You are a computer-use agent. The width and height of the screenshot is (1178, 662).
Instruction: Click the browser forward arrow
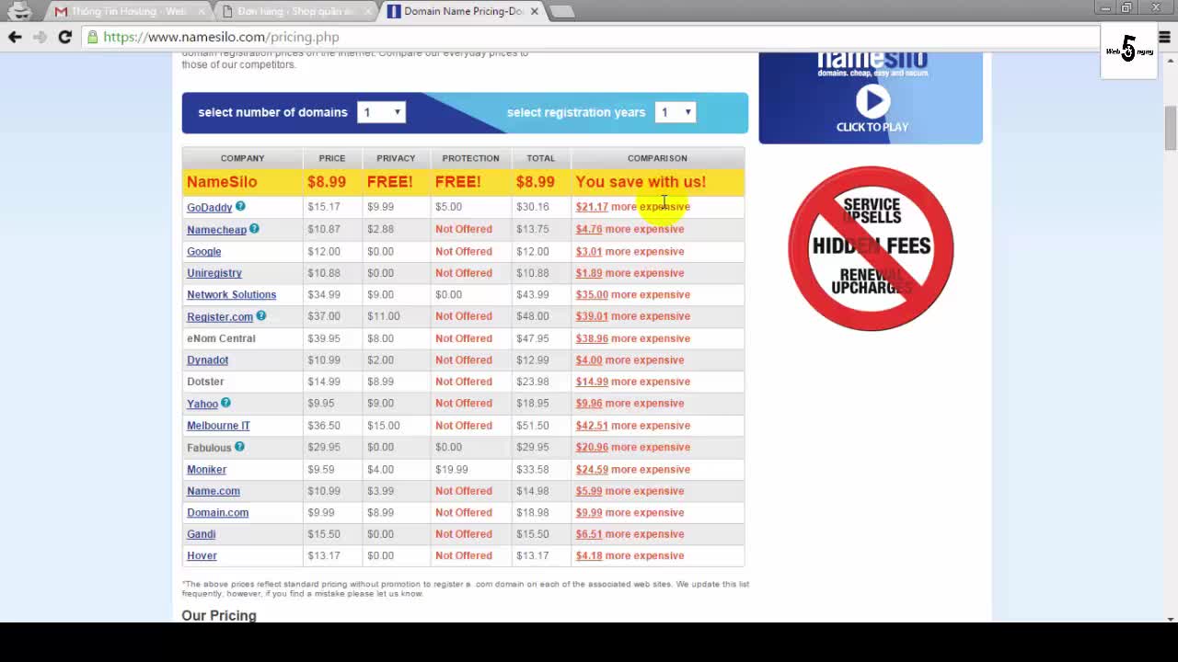pyautogui.click(x=40, y=37)
